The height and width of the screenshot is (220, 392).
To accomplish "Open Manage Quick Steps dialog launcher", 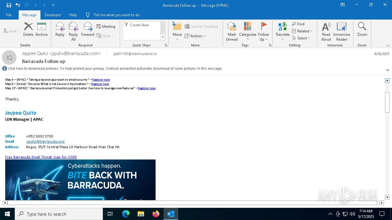I will tap(166, 45).
